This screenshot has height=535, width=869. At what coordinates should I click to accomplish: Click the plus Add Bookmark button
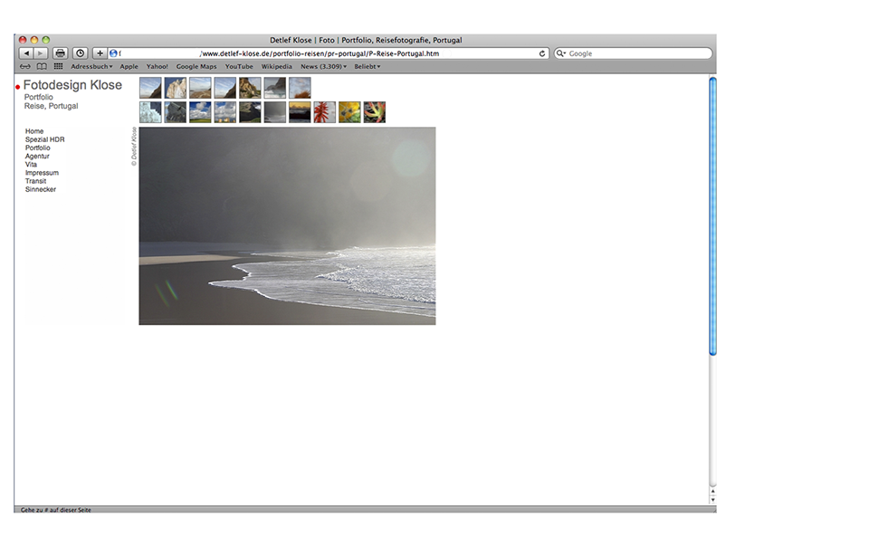pyautogui.click(x=100, y=53)
